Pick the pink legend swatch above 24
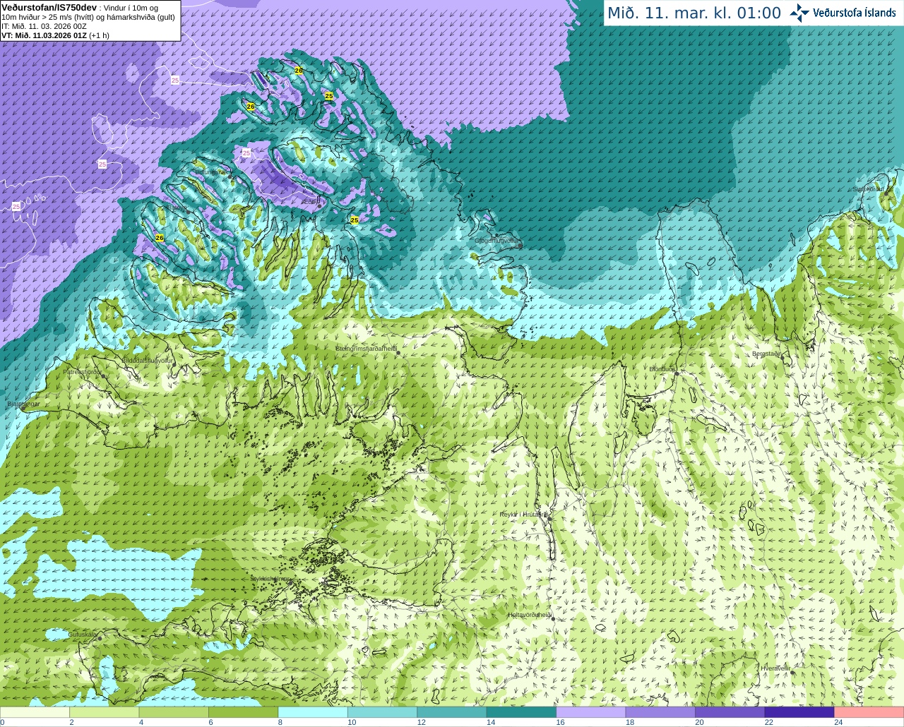Image resolution: width=904 pixels, height=727 pixels. coord(869,712)
